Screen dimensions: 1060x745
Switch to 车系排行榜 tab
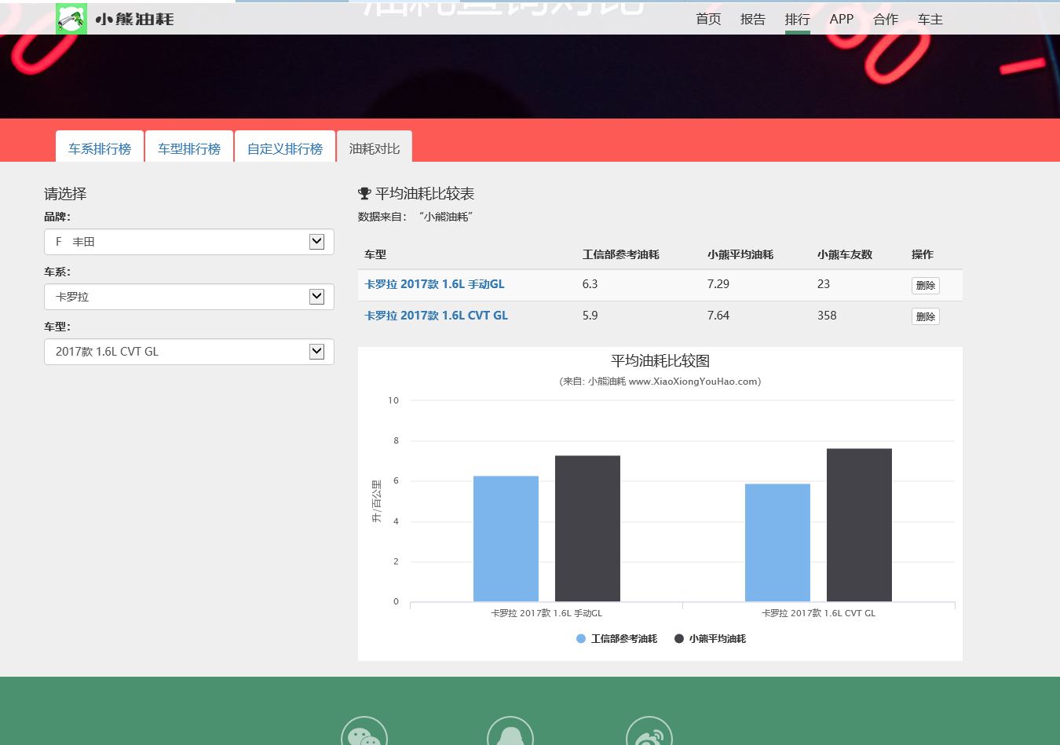click(100, 148)
